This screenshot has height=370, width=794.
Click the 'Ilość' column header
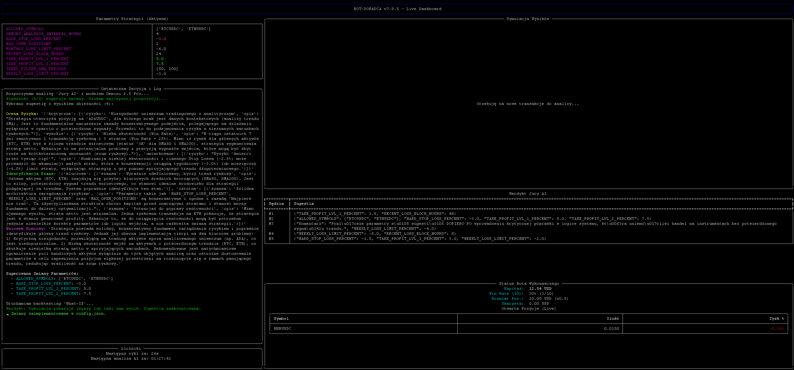pyautogui.click(x=613, y=318)
